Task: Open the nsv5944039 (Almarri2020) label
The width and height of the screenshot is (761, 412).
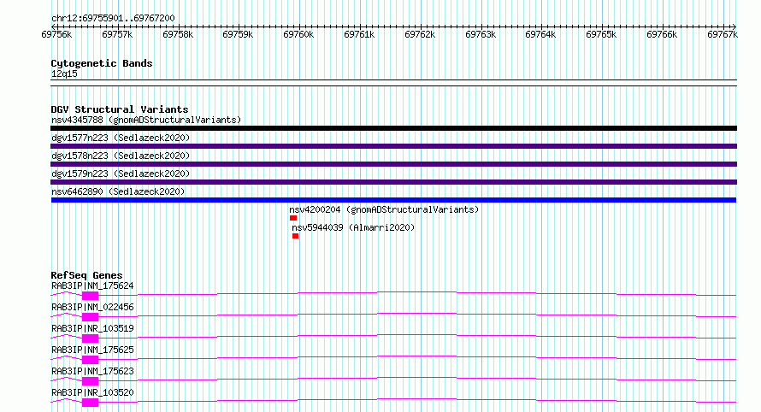Action: tap(353, 227)
